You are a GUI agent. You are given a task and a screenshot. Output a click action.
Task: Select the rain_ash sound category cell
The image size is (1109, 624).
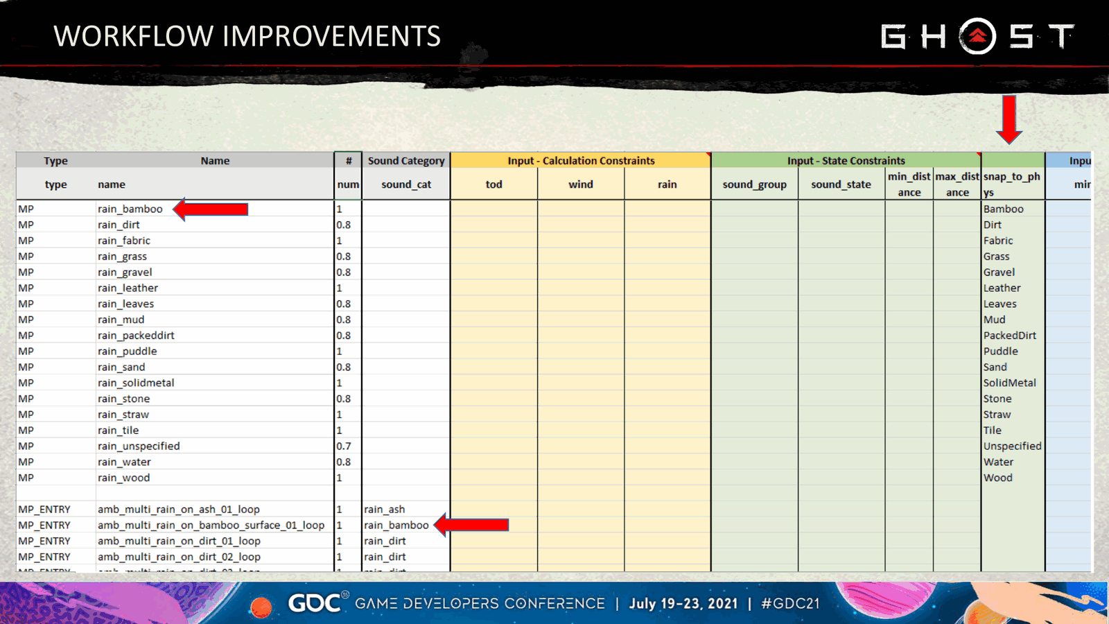(x=406, y=509)
